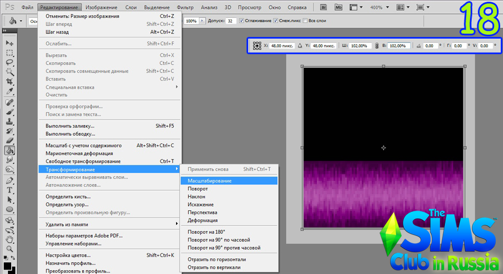
Task: Select the Pen tool
Action: click(x=10, y=181)
